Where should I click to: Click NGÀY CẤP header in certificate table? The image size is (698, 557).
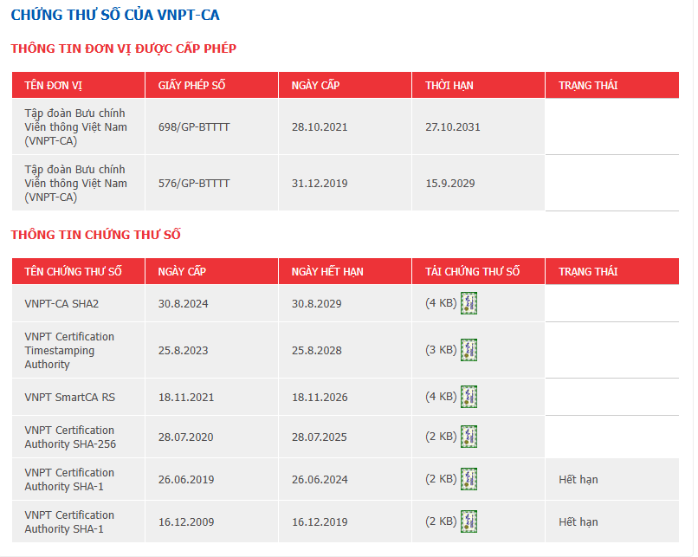coord(211,271)
